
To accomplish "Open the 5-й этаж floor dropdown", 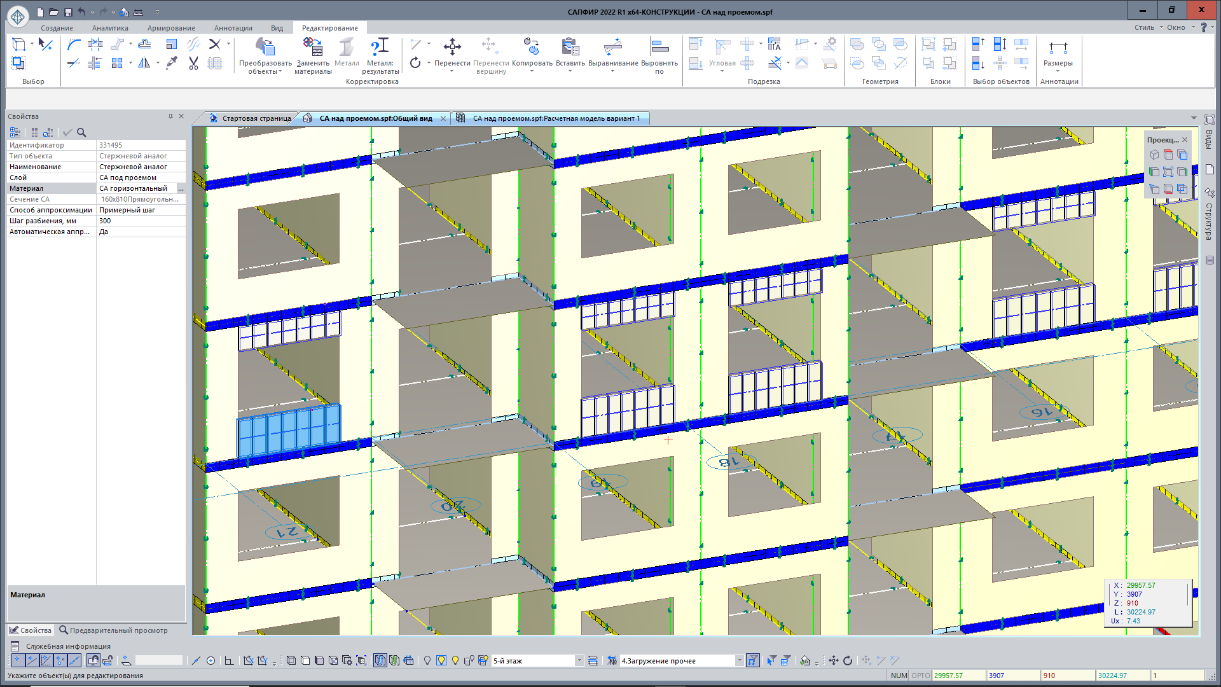I will (579, 660).
